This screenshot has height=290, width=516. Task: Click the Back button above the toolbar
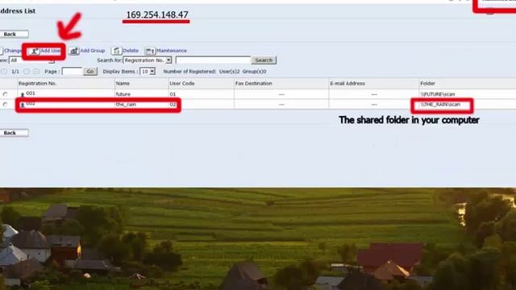coord(14,34)
